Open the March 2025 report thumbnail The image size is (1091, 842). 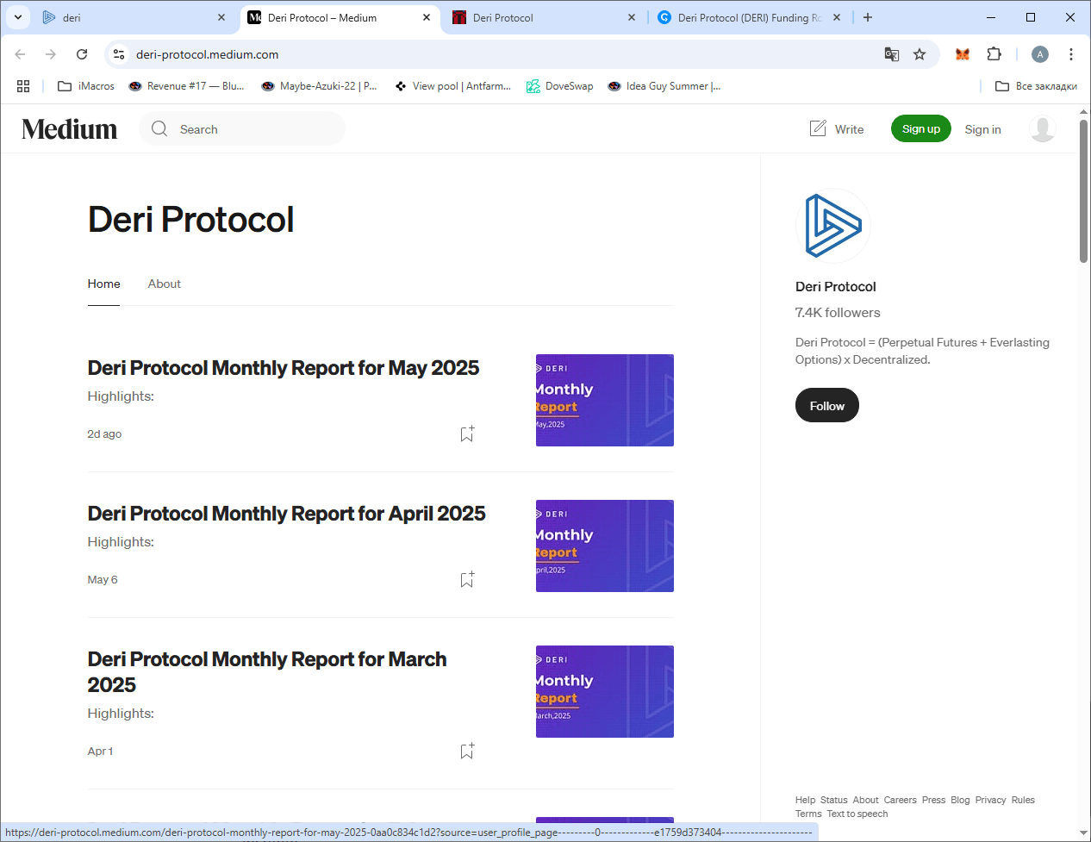click(x=605, y=691)
